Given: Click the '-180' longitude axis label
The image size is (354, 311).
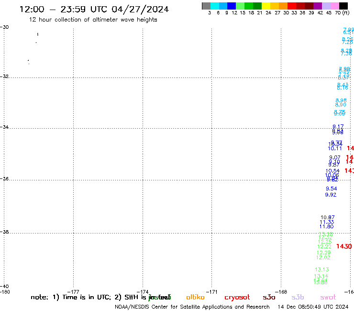Looking at the screenshot, I should coord(5,292).
